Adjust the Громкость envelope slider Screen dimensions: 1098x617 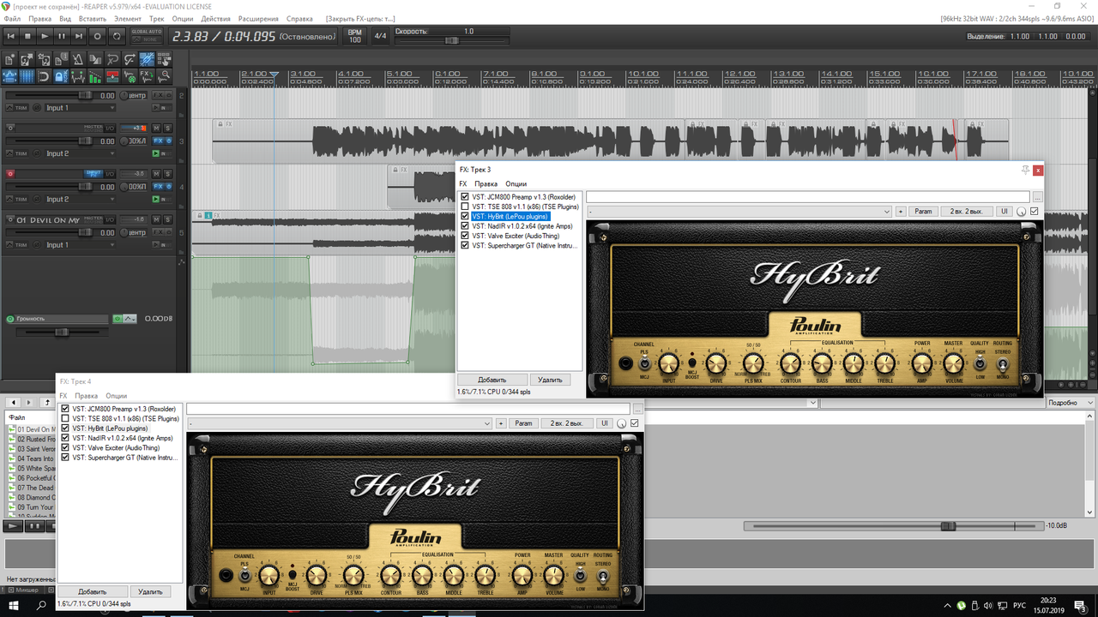(x=62, y=332)
